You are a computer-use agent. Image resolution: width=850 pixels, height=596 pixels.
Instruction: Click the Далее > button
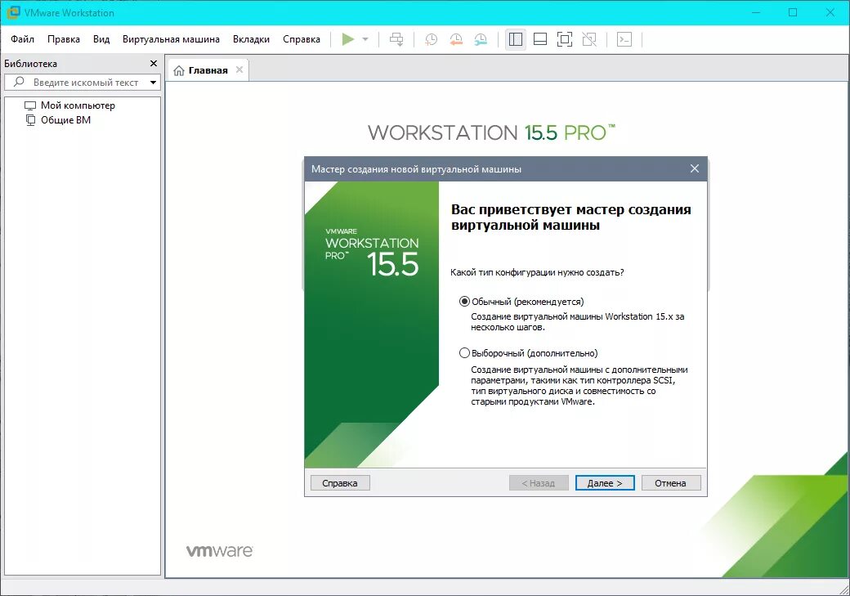[605, 482]
